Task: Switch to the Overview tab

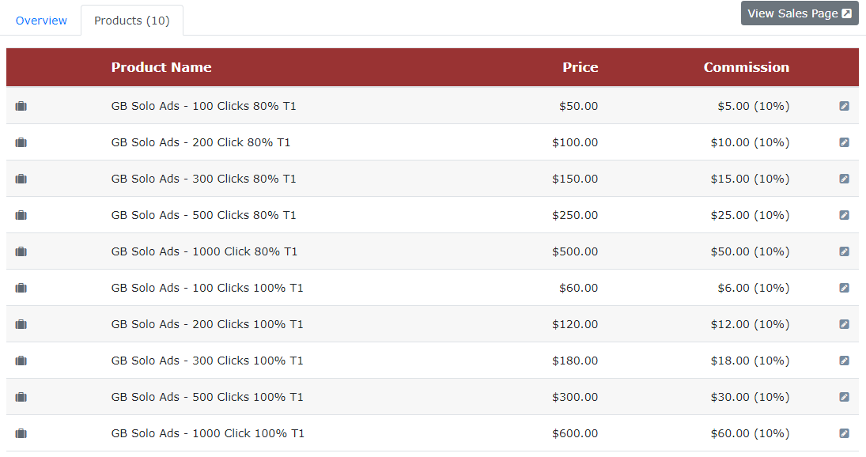Action: tap(41, 21)
